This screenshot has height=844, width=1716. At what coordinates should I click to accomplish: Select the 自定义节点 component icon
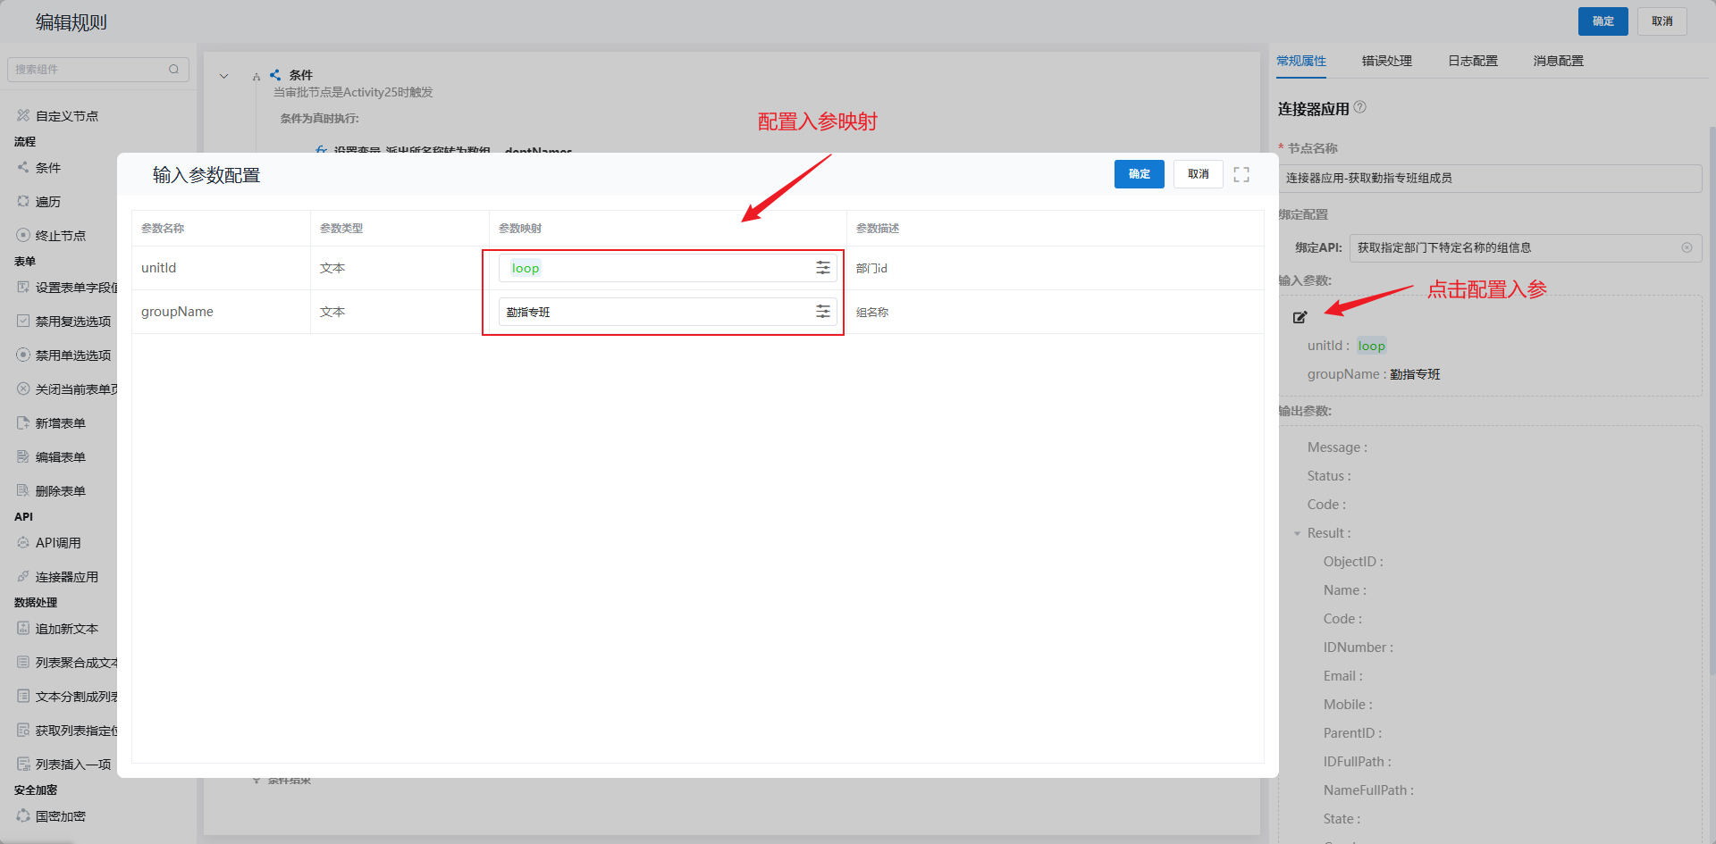[23, 115]
